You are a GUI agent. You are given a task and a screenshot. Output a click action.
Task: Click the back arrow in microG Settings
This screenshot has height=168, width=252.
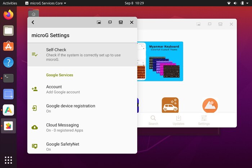coord(33,22)
